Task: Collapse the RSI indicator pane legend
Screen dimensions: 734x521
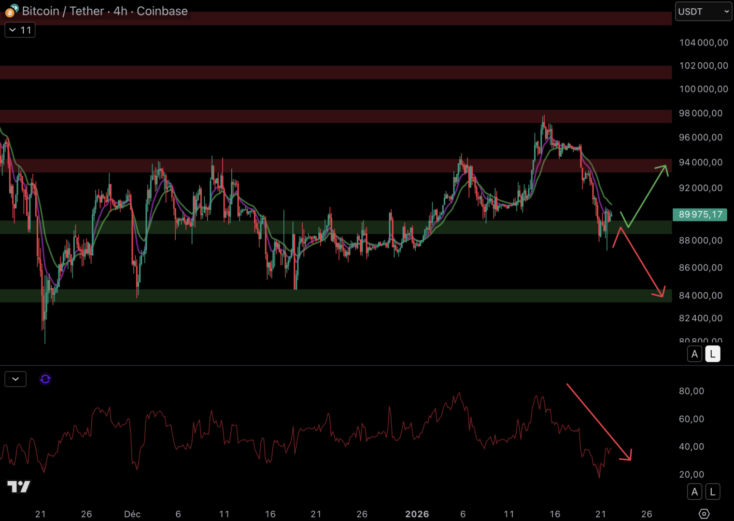Action: (15, 379)
